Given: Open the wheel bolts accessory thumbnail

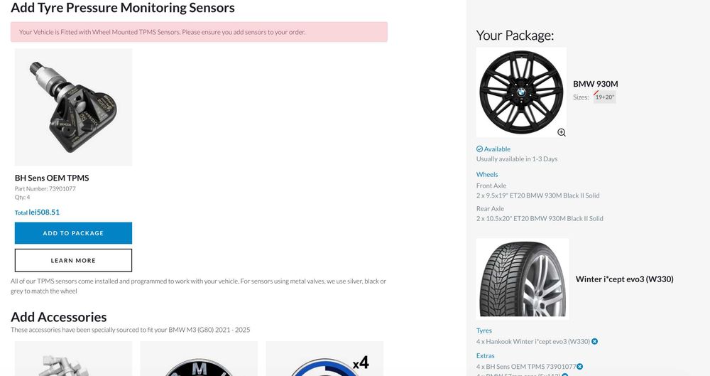Looking at the screenshot, I should pos(73,360).
